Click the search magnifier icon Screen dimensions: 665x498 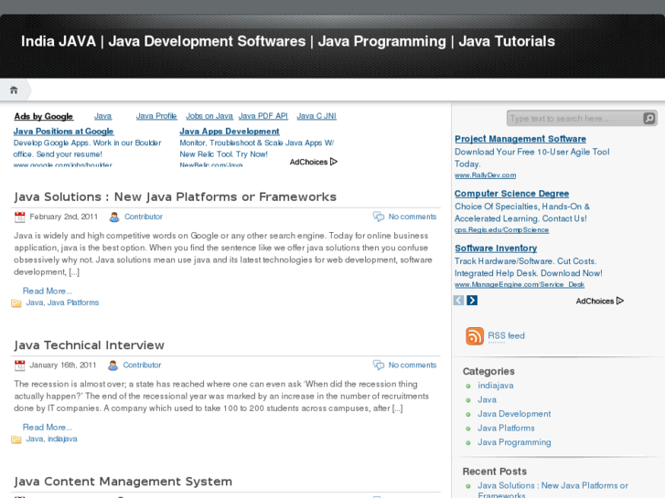point(649,118)
